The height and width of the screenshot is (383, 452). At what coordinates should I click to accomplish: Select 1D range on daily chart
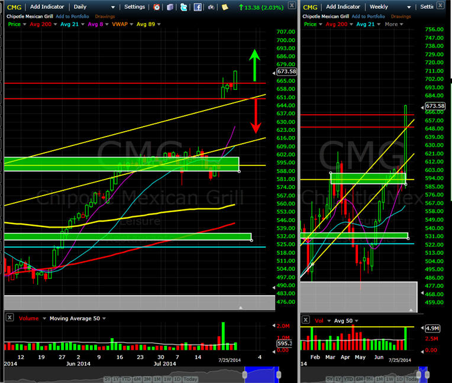[177, 379]
